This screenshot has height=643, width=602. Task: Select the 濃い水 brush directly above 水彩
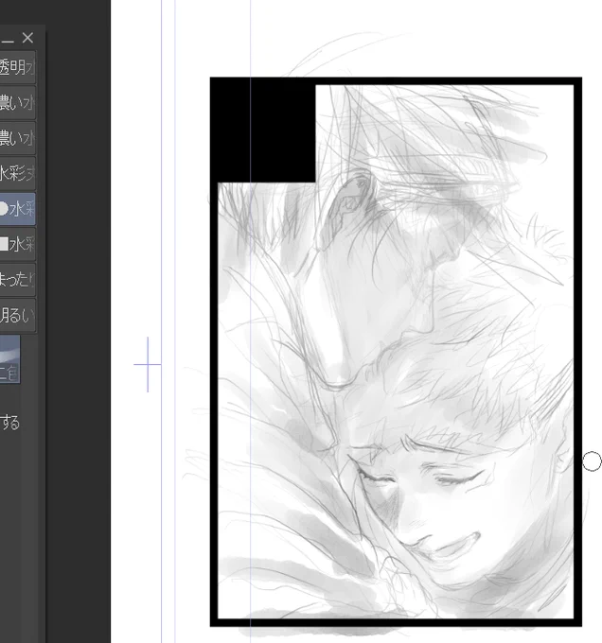click(17, 138)
